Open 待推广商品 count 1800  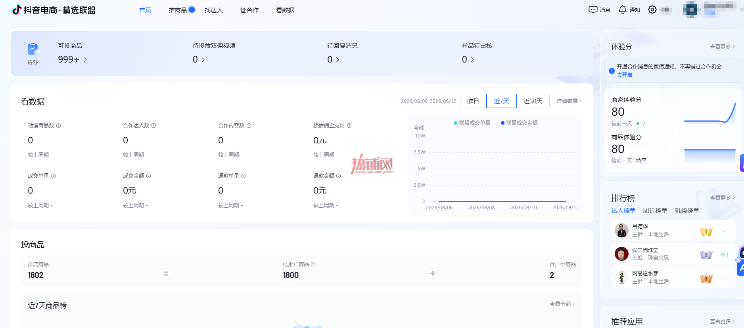pos(291,275)
